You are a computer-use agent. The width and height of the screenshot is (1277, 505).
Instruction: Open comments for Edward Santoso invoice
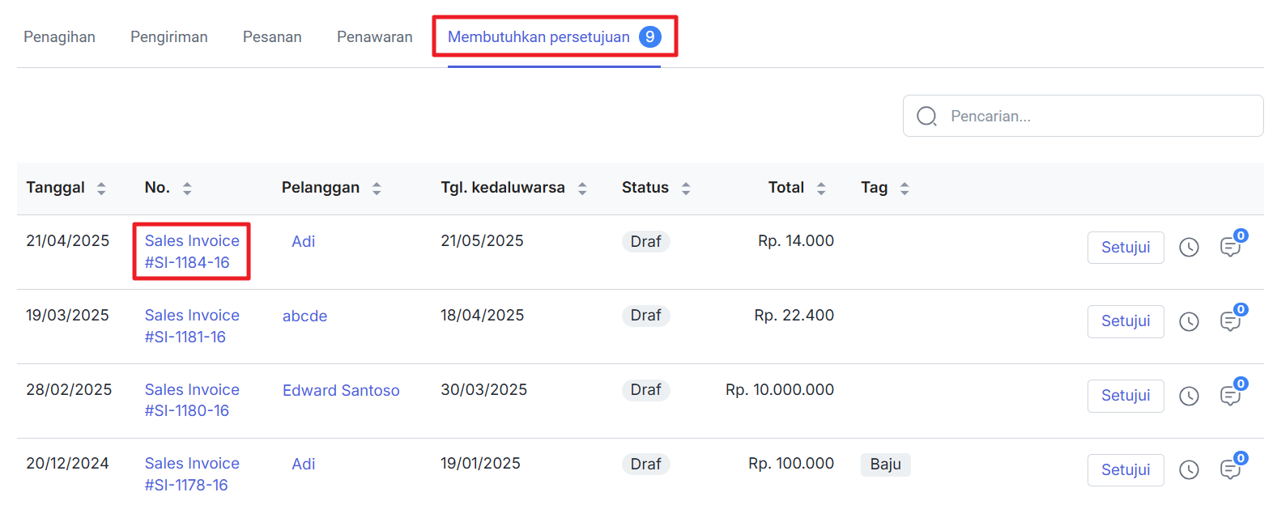tap(1230, 396)
